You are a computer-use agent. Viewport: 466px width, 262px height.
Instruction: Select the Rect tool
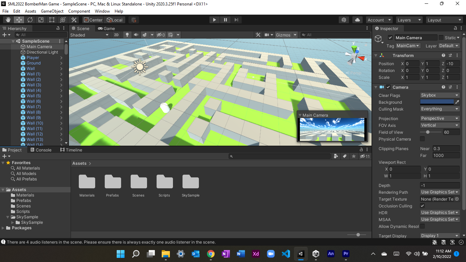coord(52,20)
